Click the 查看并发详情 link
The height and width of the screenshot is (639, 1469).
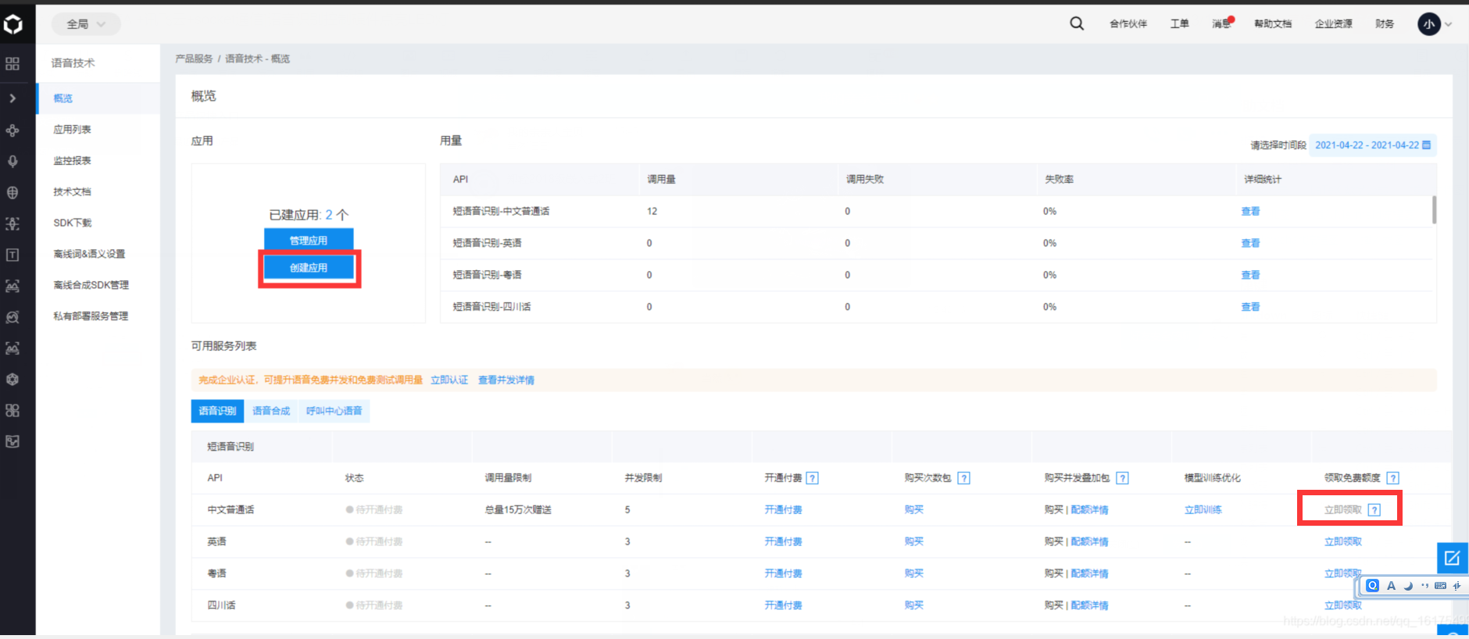(506, 380)
